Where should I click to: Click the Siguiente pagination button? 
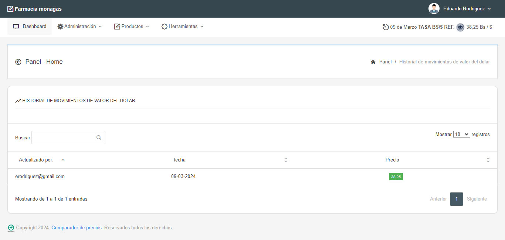pyautogui.click(x=477, y=199)
